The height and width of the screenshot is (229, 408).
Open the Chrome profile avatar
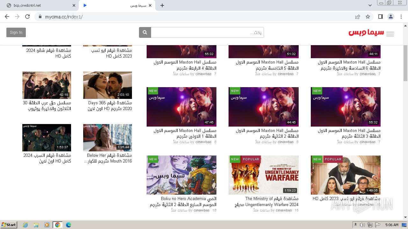tap(391, 17)
